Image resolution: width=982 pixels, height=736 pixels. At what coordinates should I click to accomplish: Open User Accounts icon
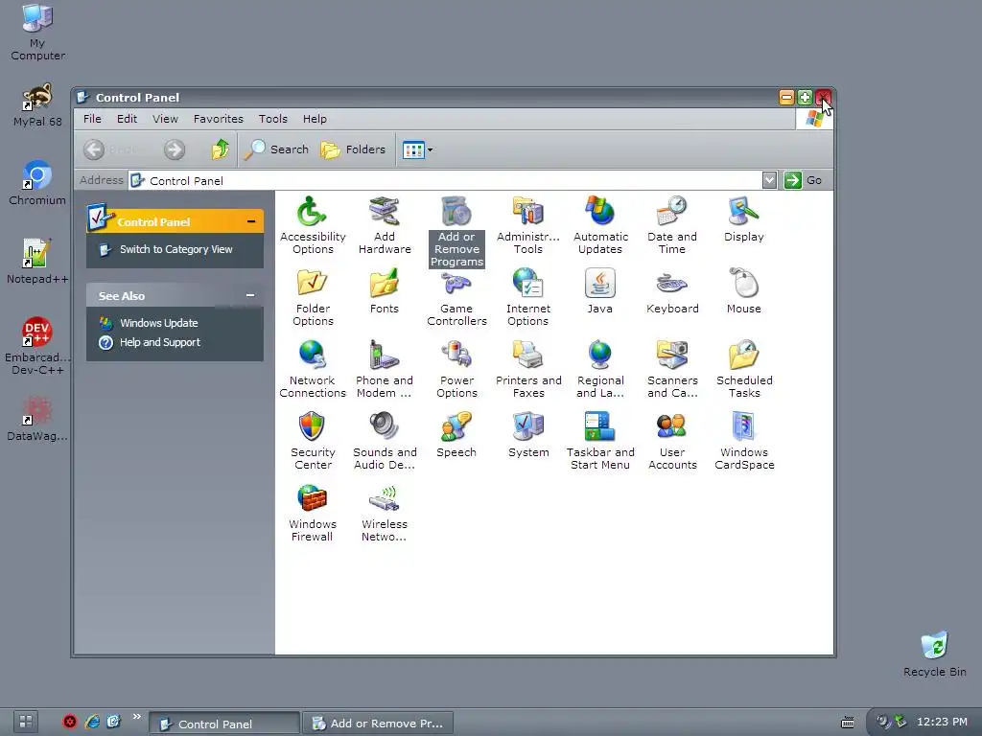(x=672, y=441)
